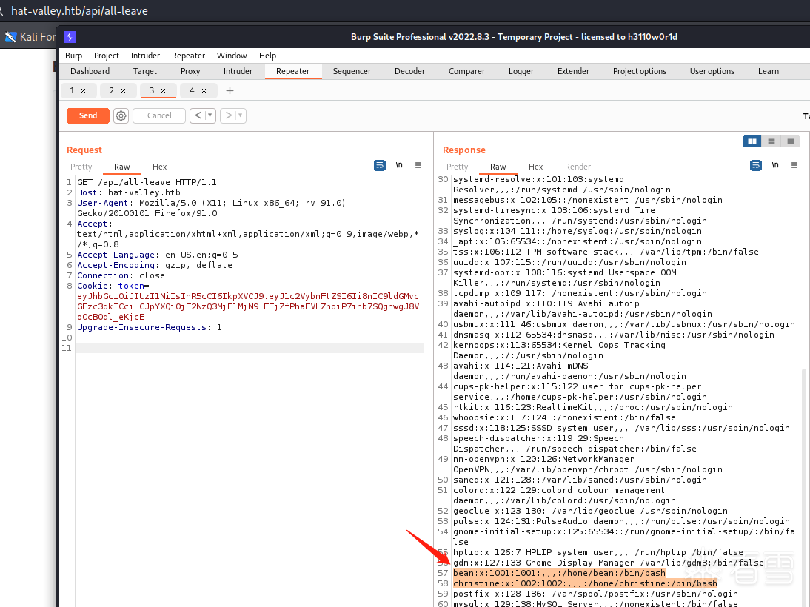Viewport: 810px width, 607px height.
Task: Toggle response word wrap message icon
Action: click(756, 165)
